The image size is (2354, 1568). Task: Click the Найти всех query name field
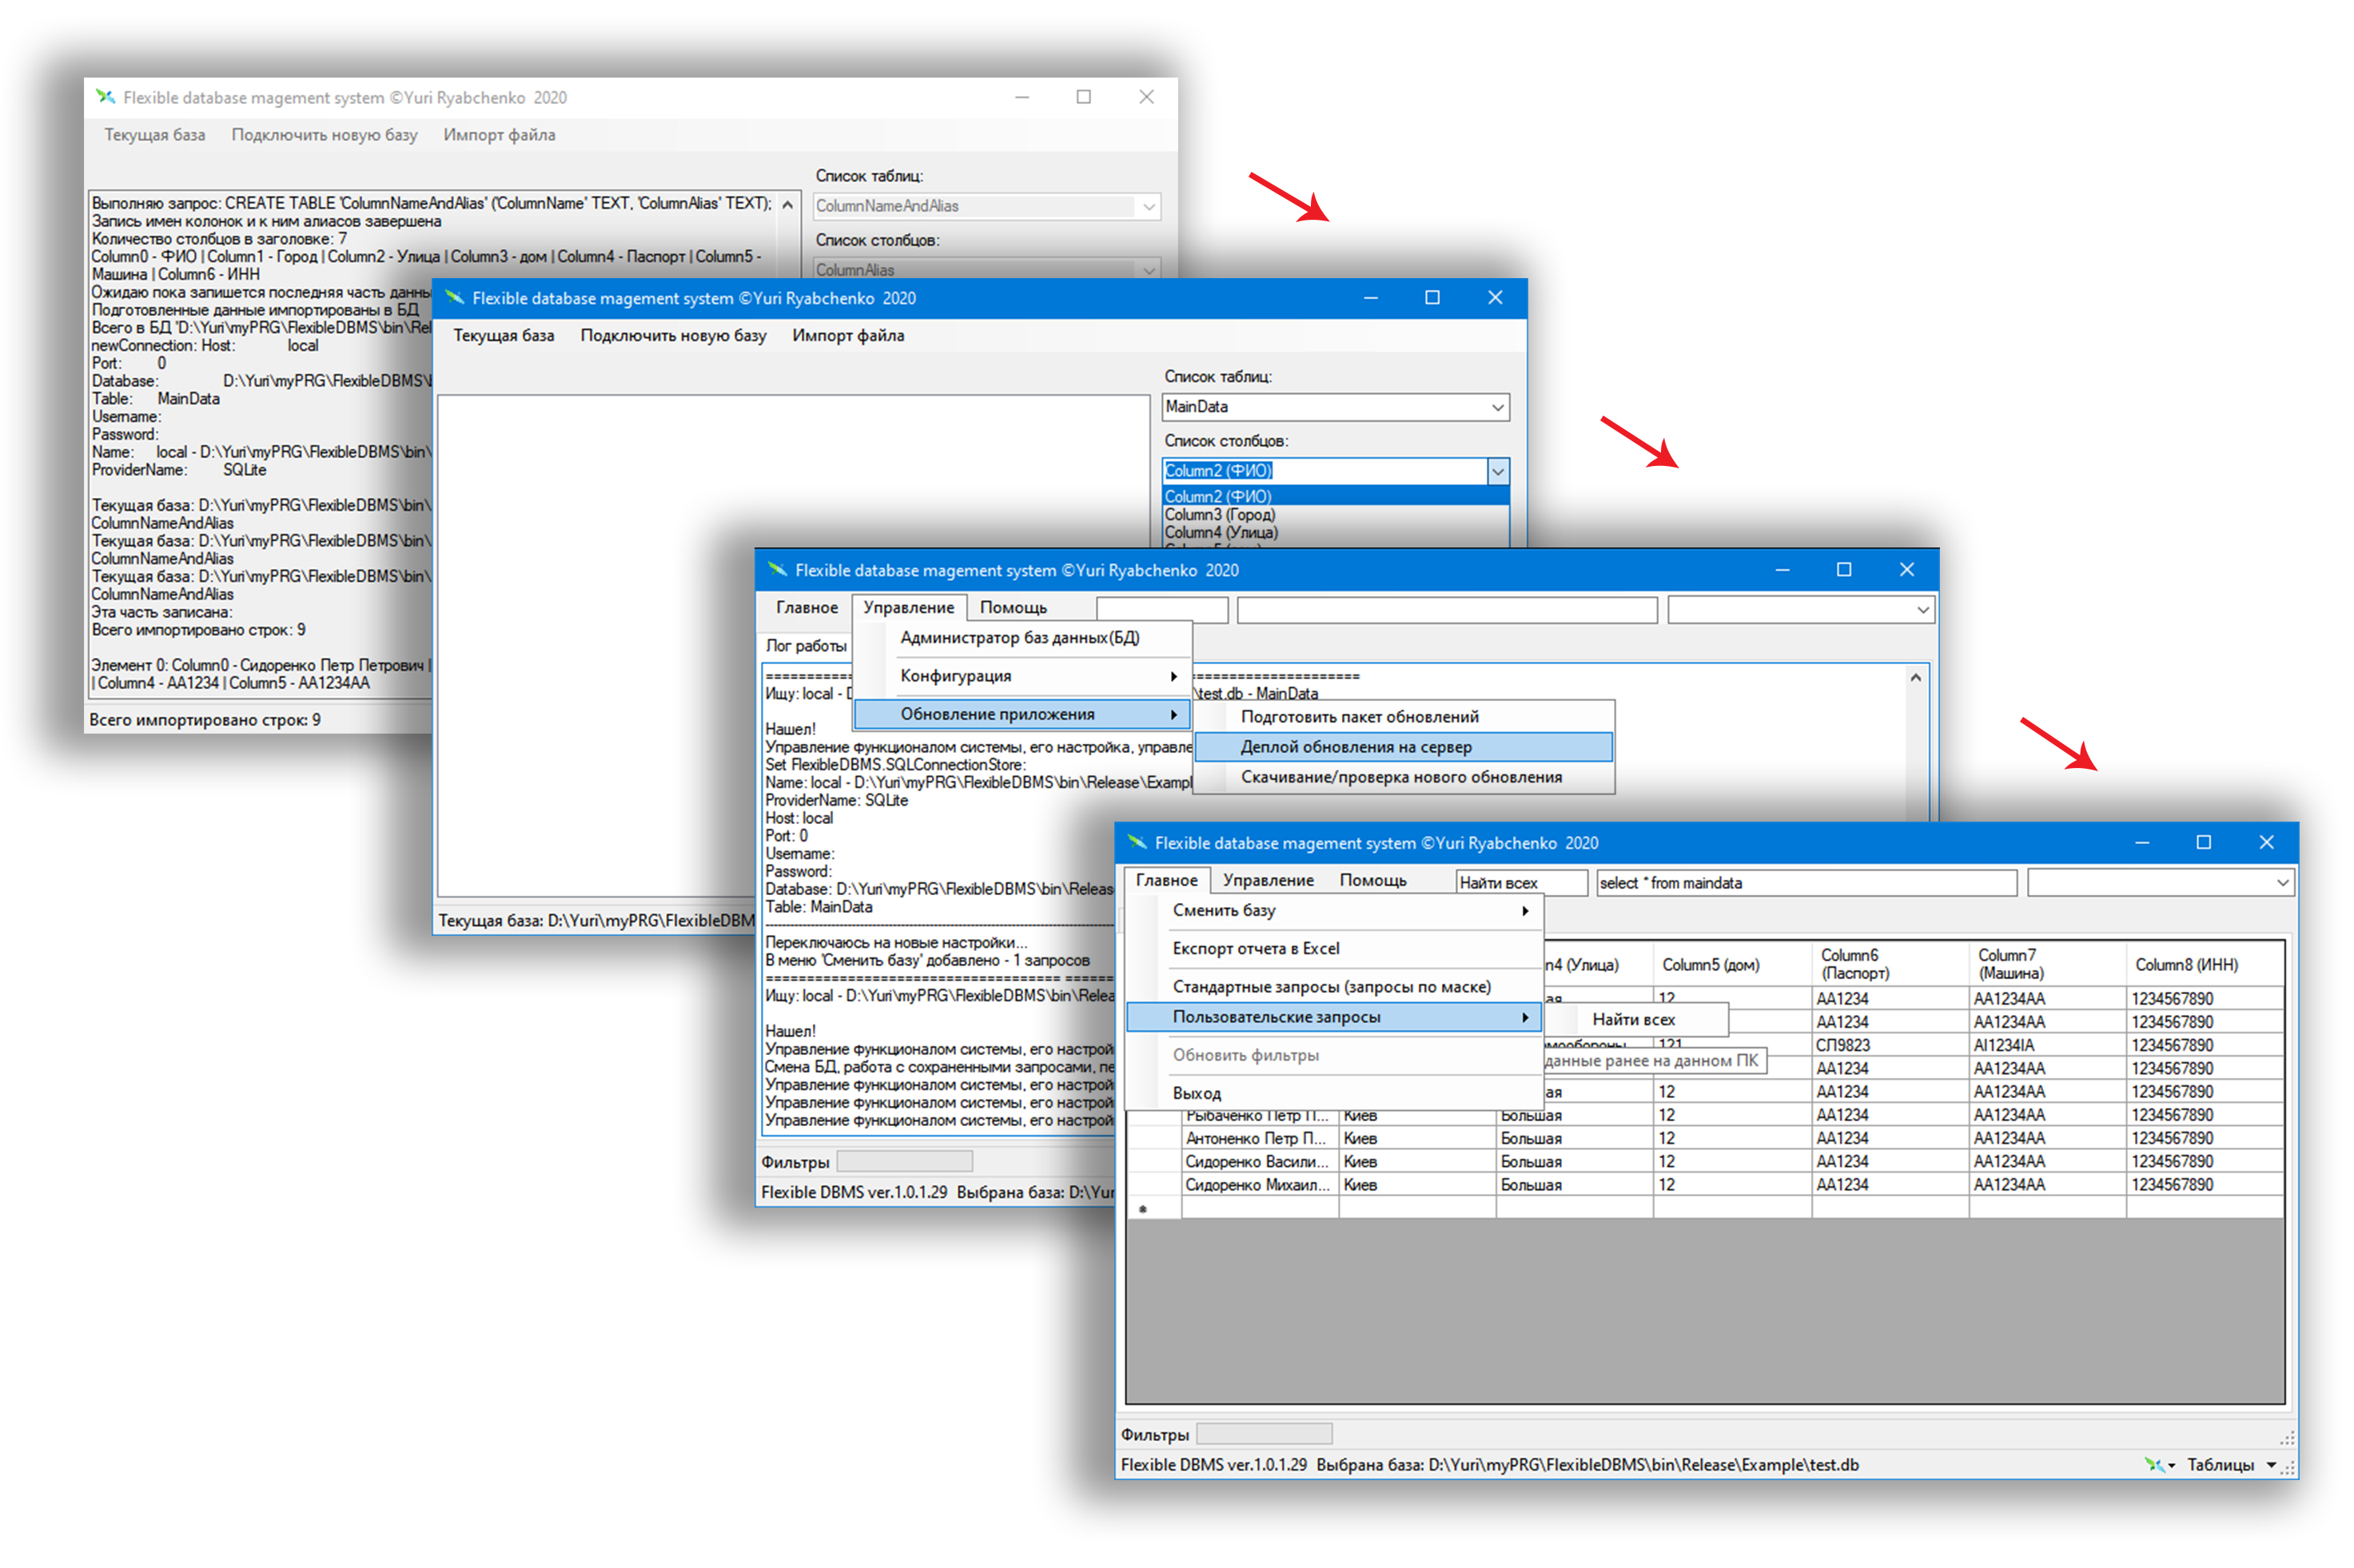pos(1521,883)
